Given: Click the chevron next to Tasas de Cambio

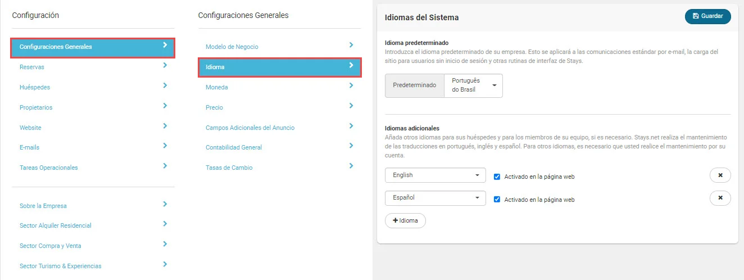Looking at the screenshot, I should pos(351,166).
